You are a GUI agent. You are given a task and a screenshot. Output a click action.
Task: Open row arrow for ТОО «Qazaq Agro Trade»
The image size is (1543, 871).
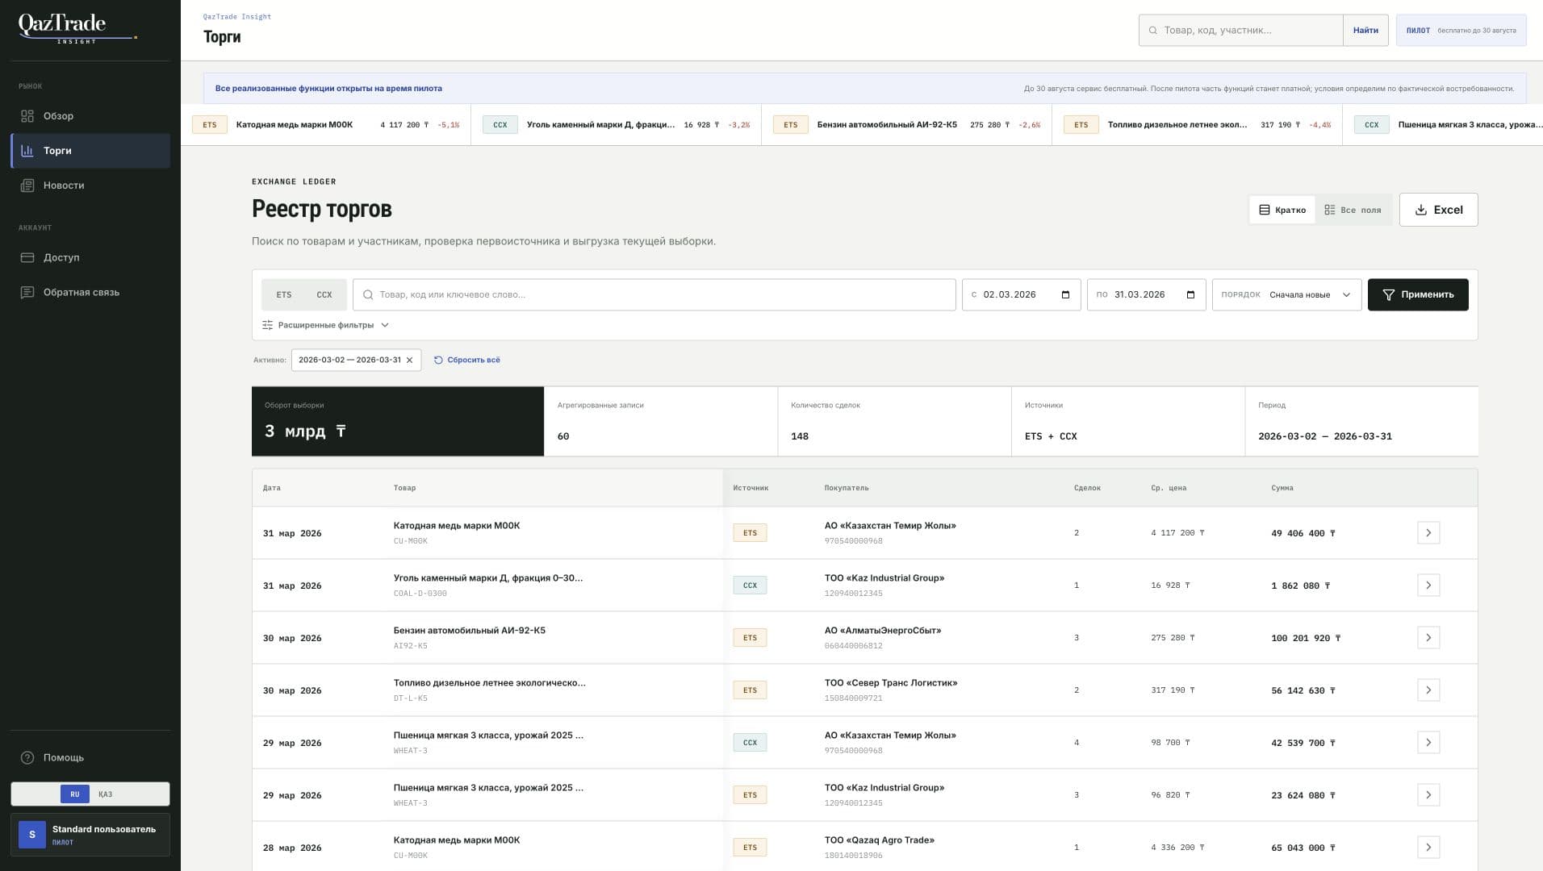1428,848
